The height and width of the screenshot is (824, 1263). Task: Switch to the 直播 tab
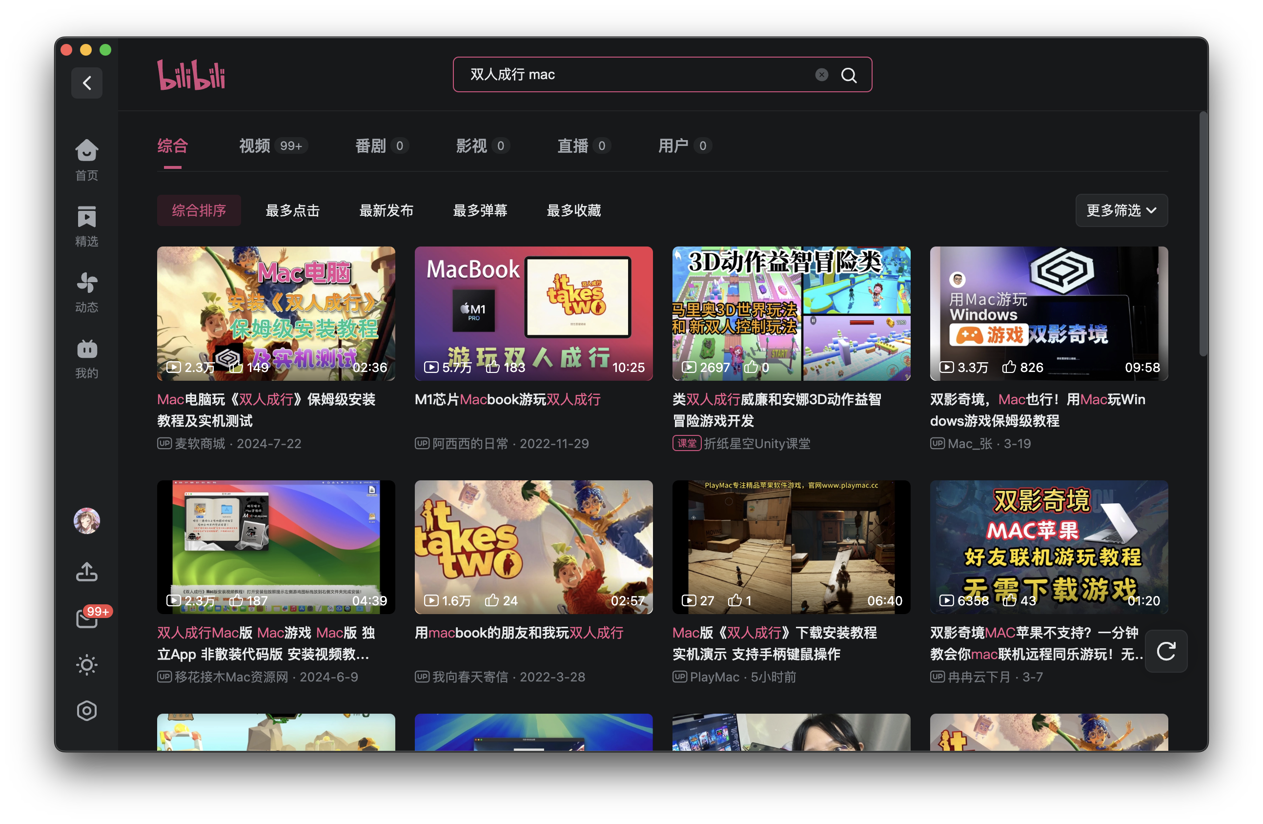(x=584, y=145)
